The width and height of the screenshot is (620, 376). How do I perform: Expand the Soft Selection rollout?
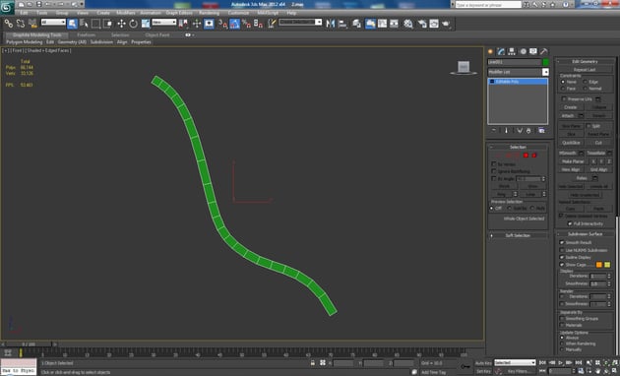click(x=518, y=235)
